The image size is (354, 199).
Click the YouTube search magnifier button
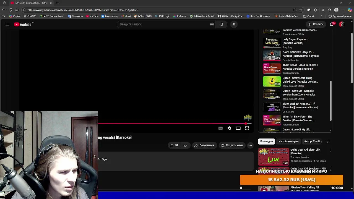221,24
